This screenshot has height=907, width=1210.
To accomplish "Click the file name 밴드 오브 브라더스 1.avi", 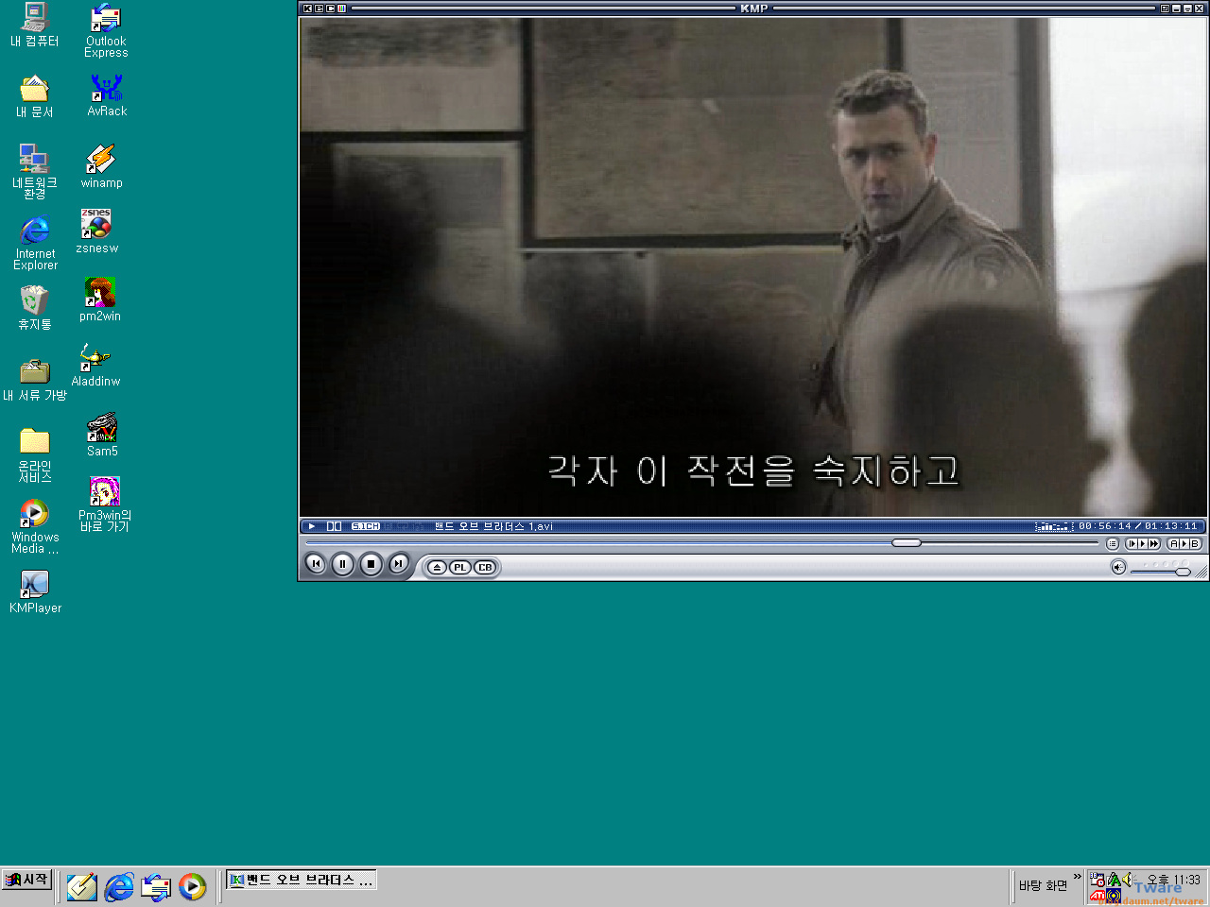I will [493, 526].
